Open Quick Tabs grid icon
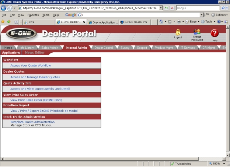Screen dimensions: 230x167 (16, 22)
